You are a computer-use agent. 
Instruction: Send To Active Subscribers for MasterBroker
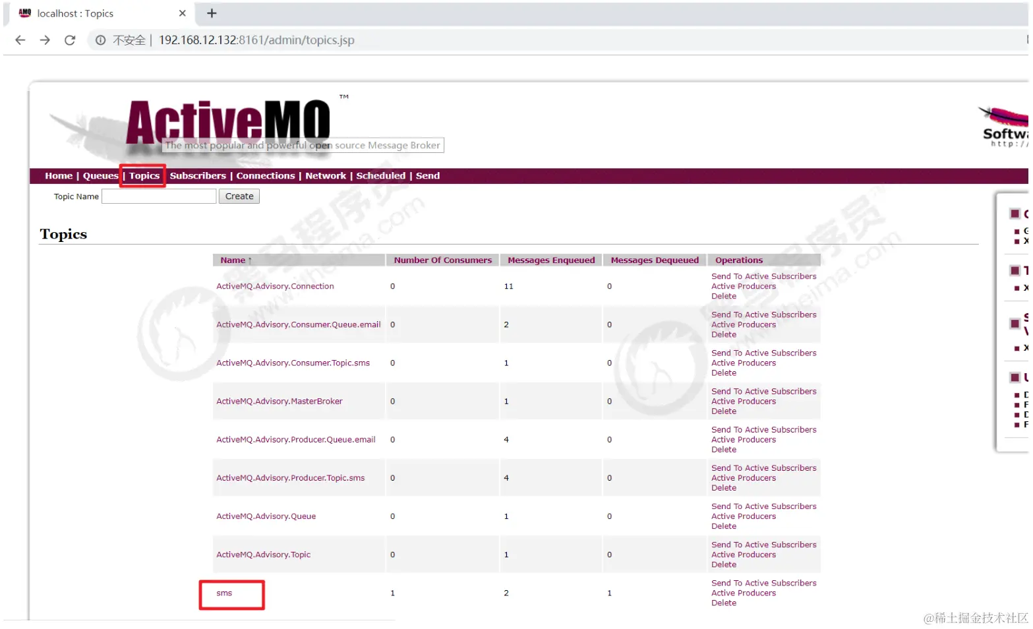[764, 392]
